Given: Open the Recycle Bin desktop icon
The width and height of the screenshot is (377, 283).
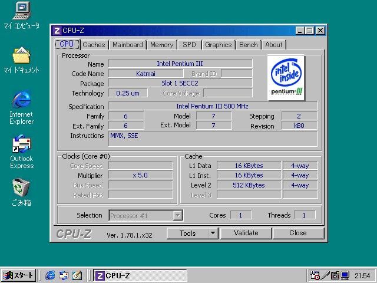Looking at the screenshot, I should coord(21,187).
